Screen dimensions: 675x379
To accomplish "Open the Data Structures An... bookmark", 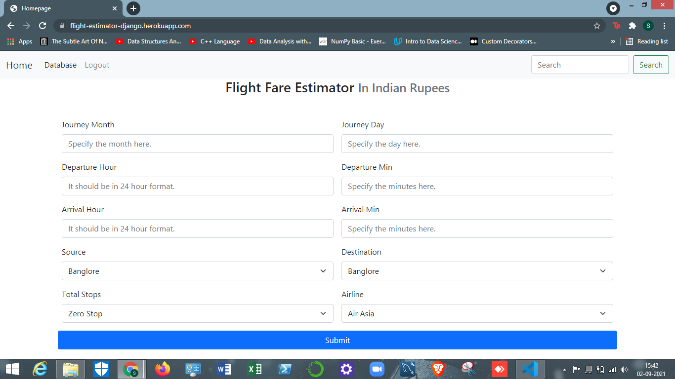I will pyautogui.click(x=149, y=41).
